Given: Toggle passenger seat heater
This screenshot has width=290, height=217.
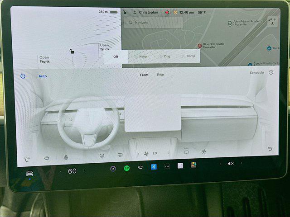Looking at the screenshot, I should coord(271,149).
